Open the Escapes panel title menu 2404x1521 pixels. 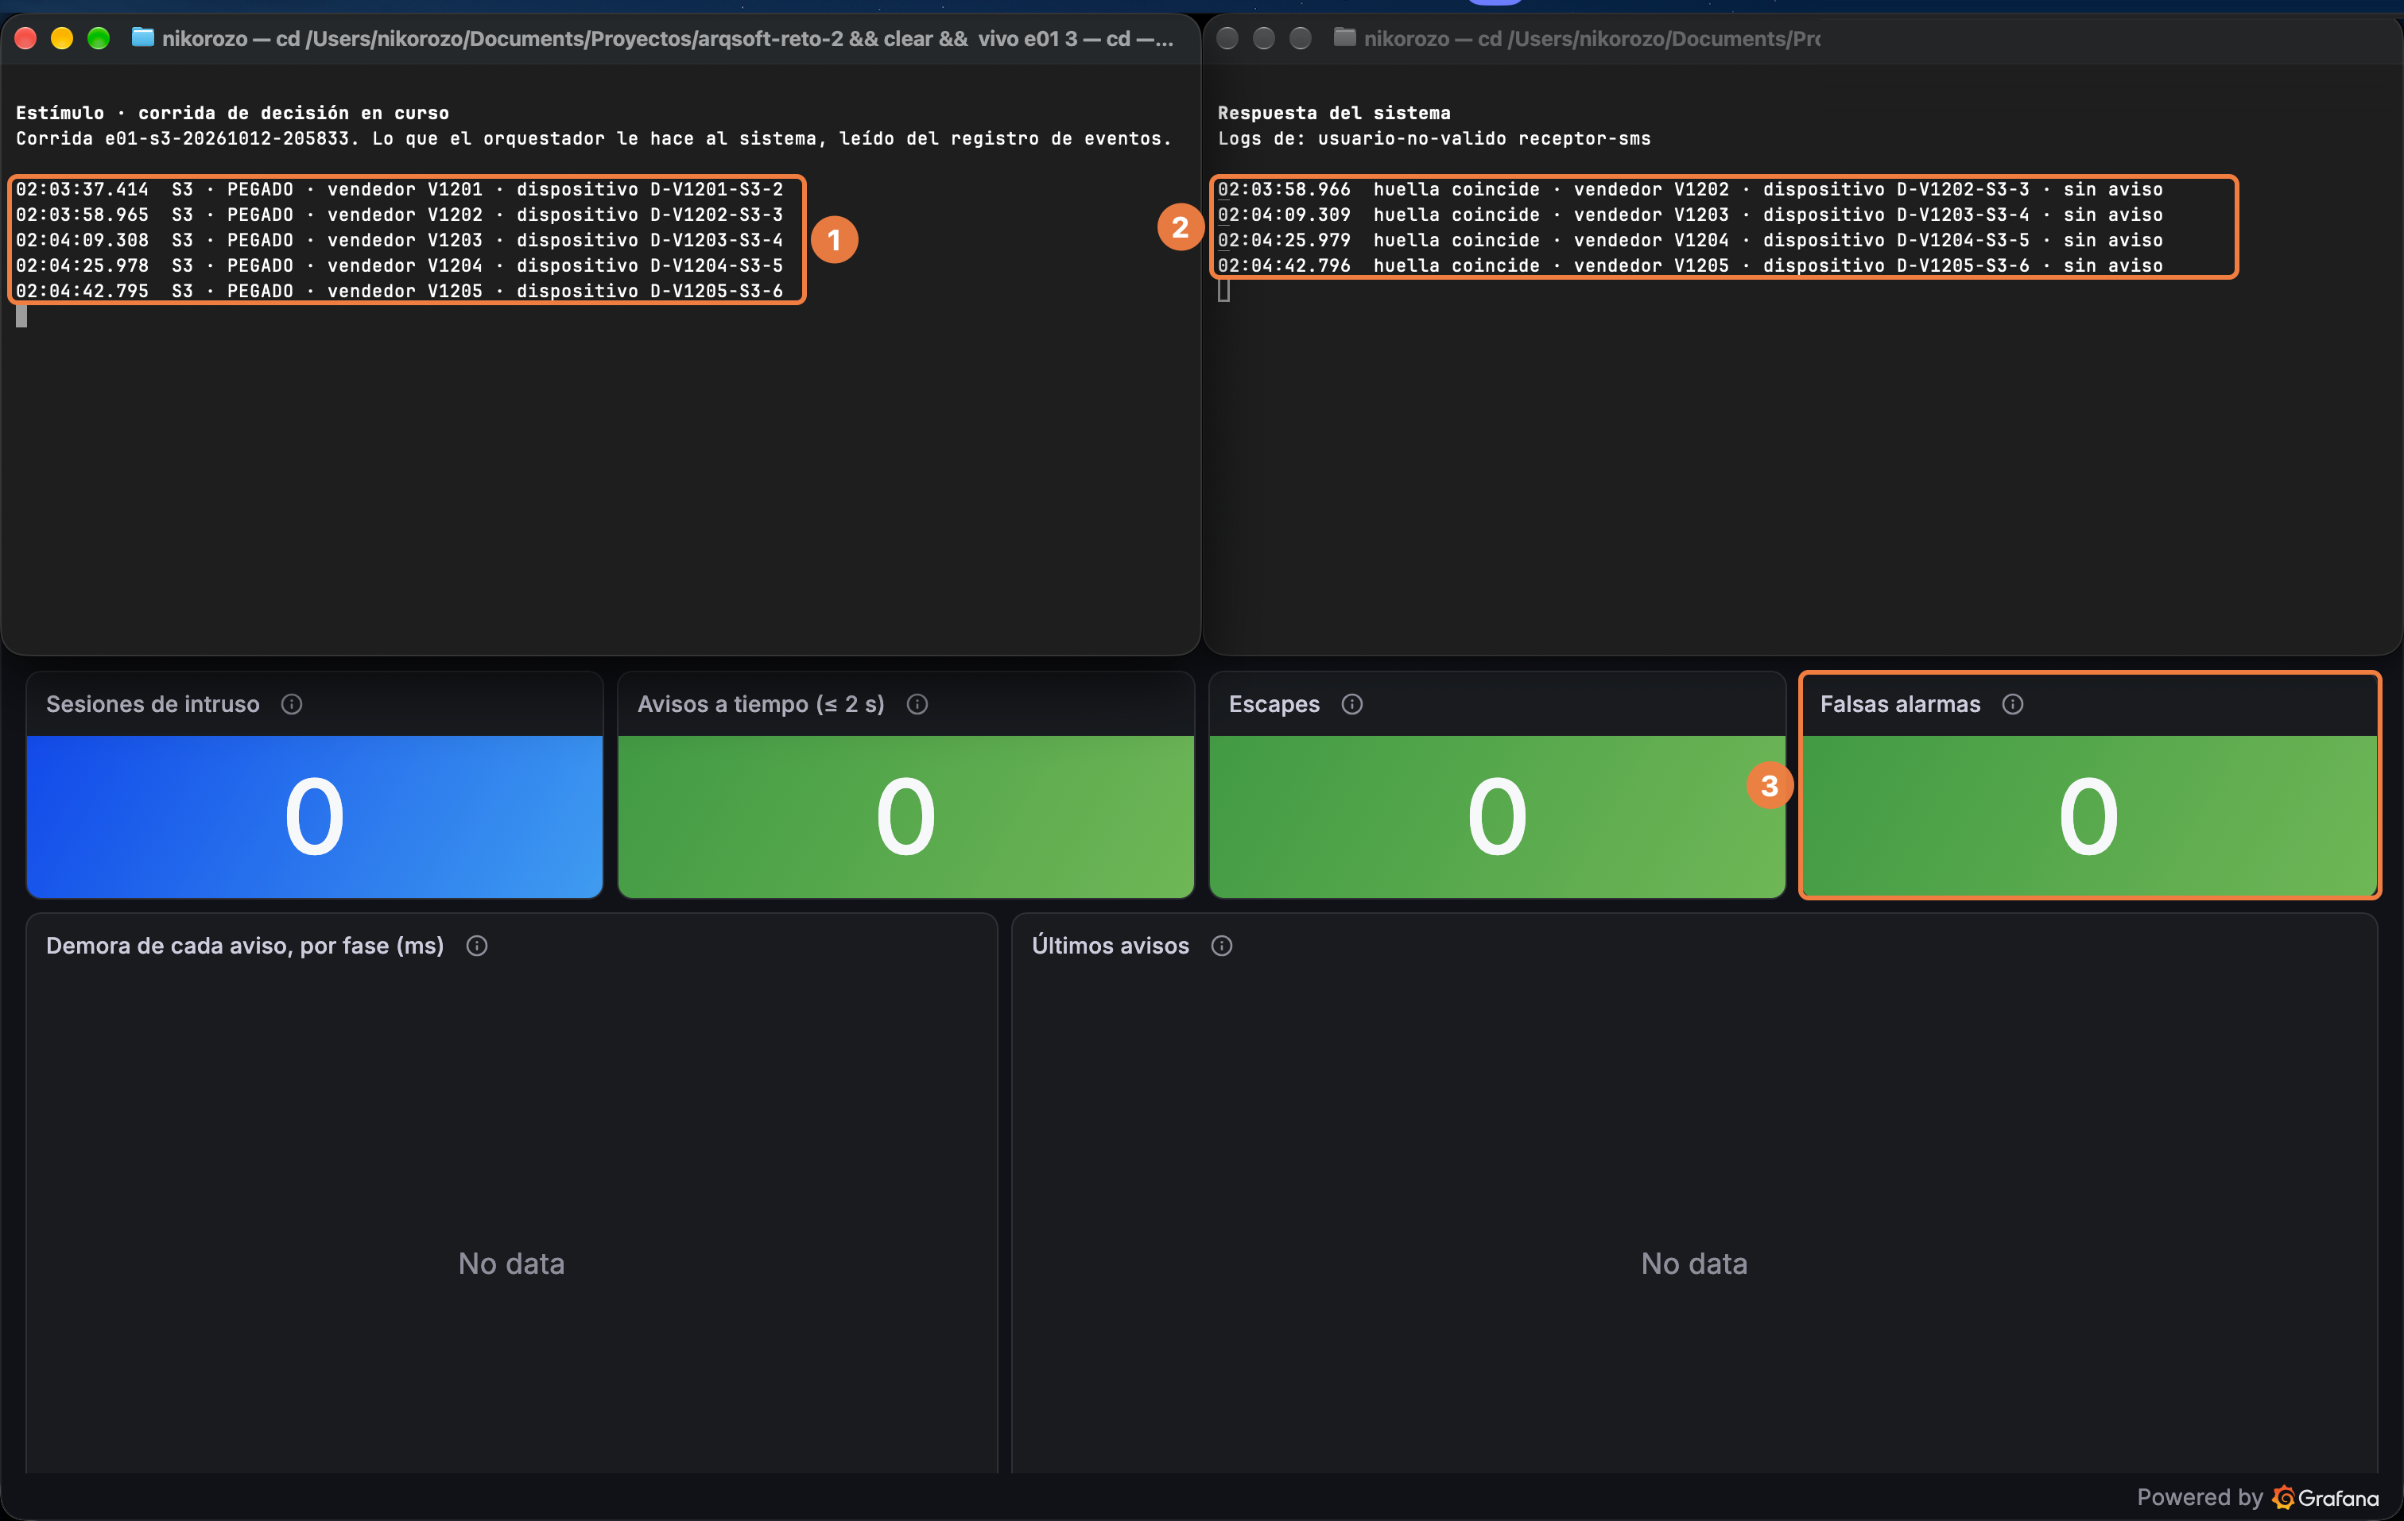(x=1274, y=705)
